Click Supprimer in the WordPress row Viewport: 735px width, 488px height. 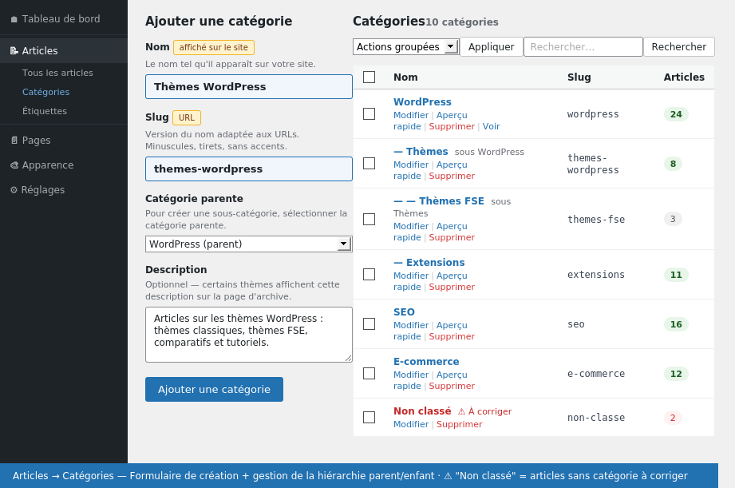point(452,127)
